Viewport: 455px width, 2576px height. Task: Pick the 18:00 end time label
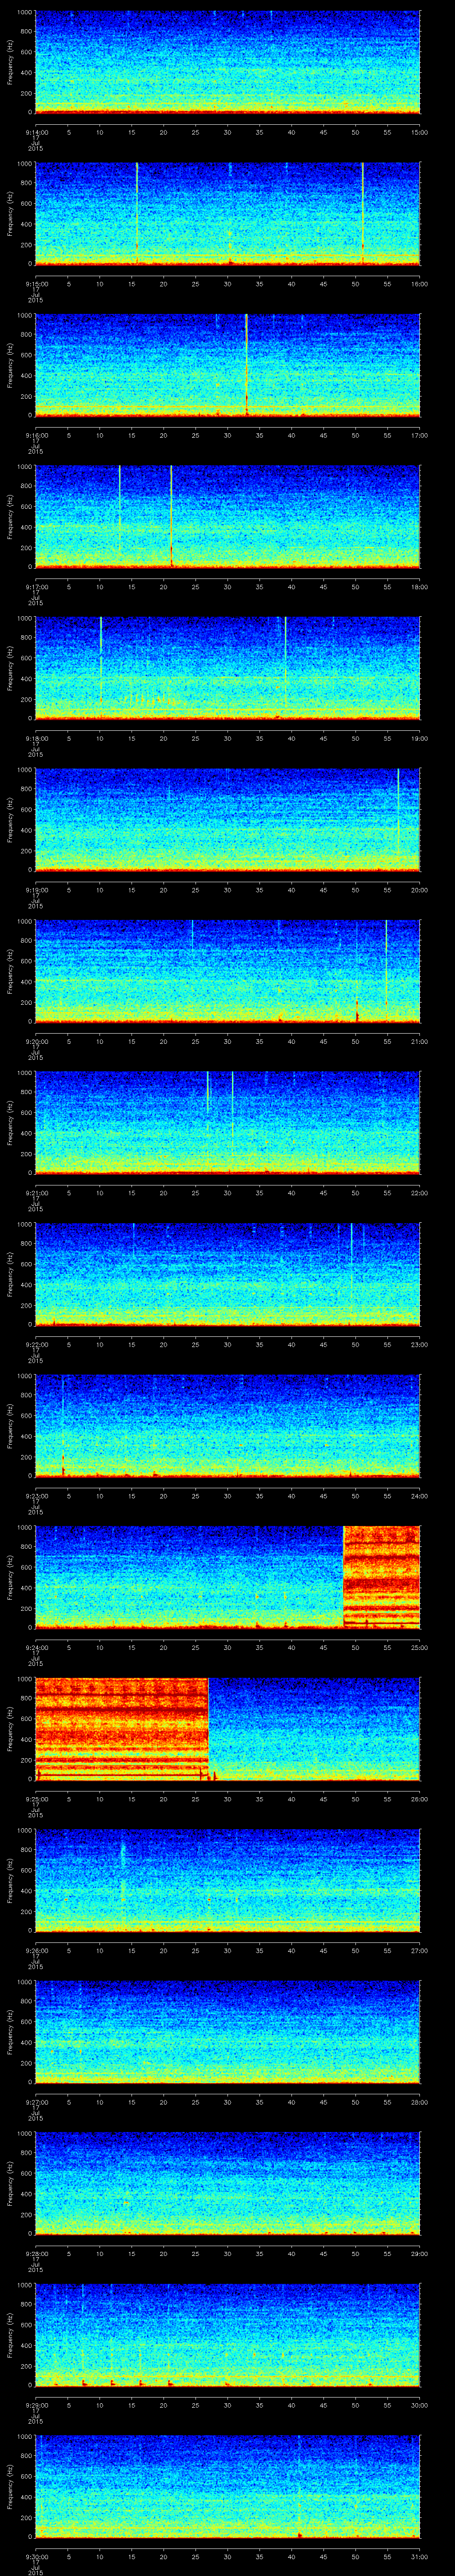(x=420, y=587)
